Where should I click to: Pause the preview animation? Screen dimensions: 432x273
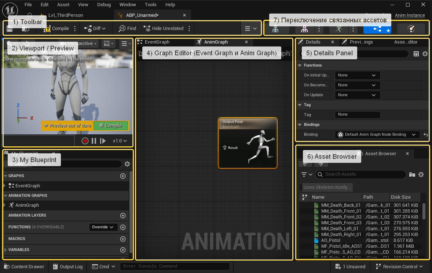(x=94, y=141)
